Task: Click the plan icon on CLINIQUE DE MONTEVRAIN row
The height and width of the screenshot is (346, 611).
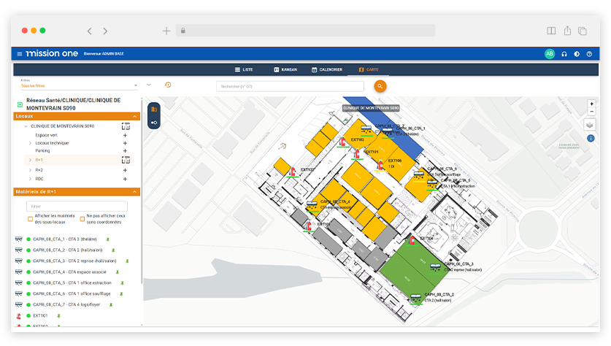Action: point(126,126)
